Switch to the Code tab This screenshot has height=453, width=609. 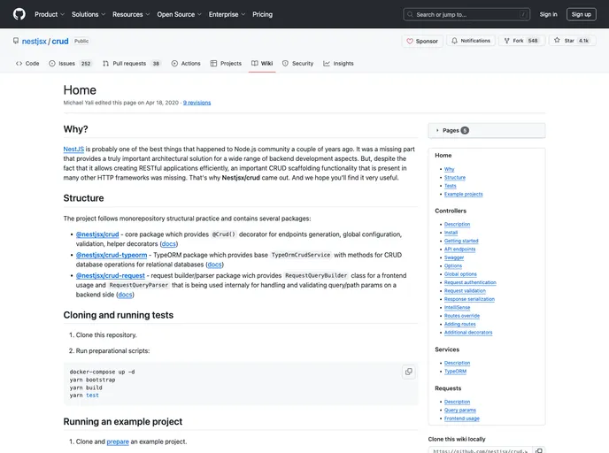point(27,64)
